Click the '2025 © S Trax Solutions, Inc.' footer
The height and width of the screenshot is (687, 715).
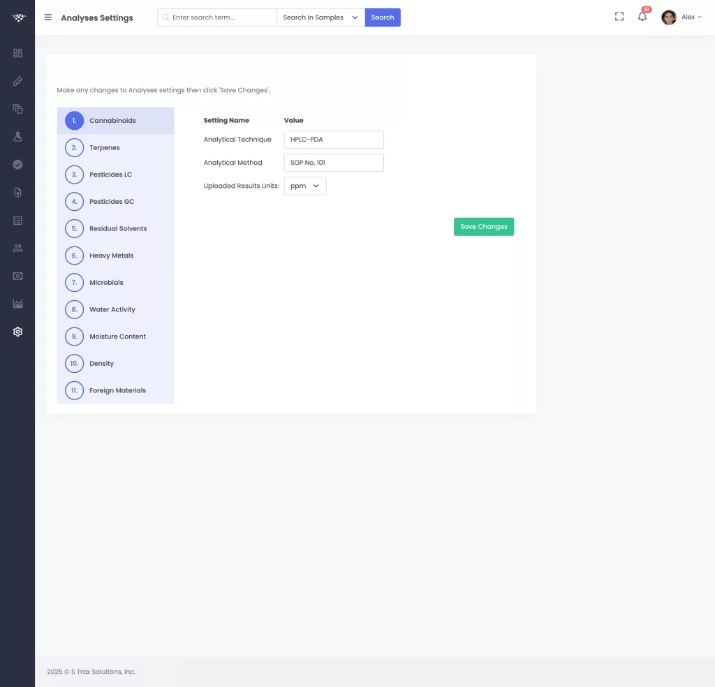coord(91,672)
